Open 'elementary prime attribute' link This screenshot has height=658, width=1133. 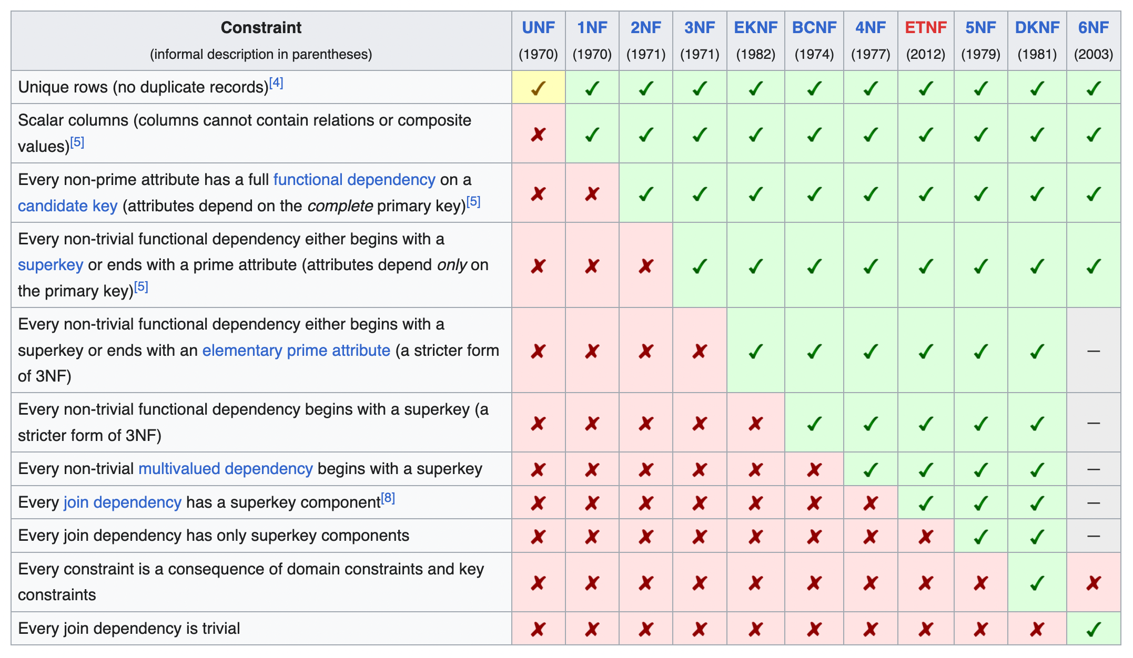click(296, 351)
